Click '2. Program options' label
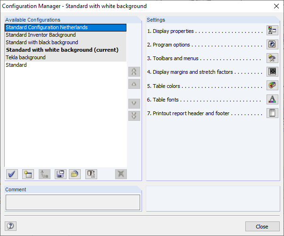 168,45
